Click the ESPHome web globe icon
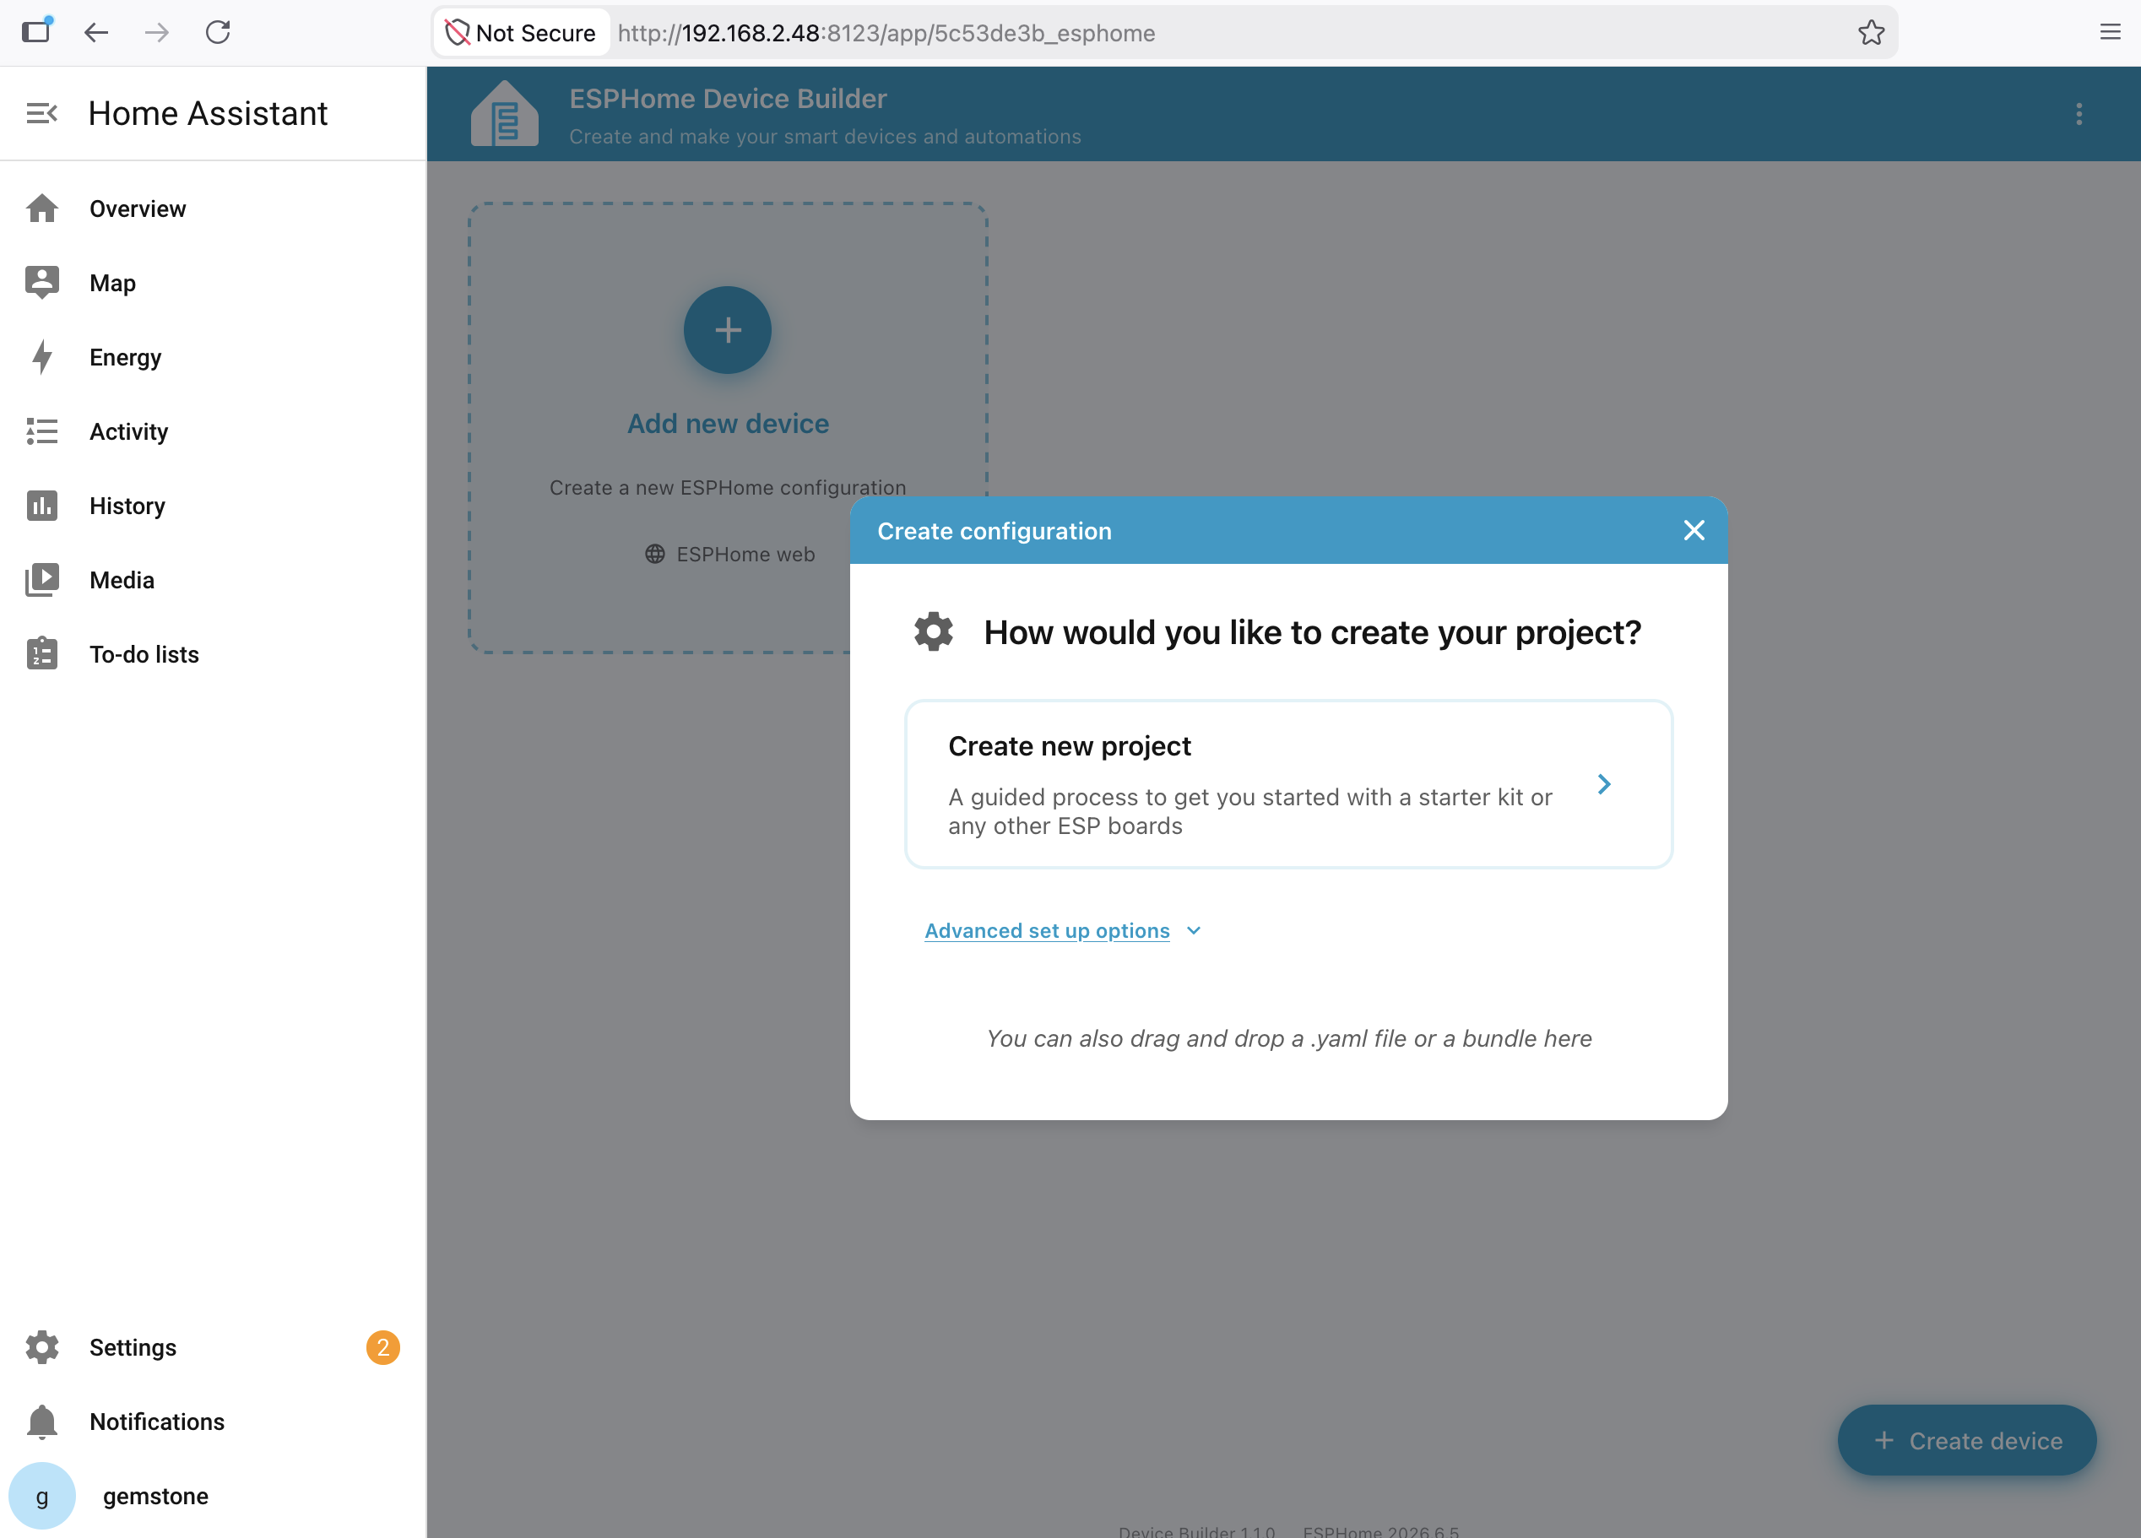The height and width of the screenshot is (1538, 2141). pyautogui.click(x=654, y=555)
